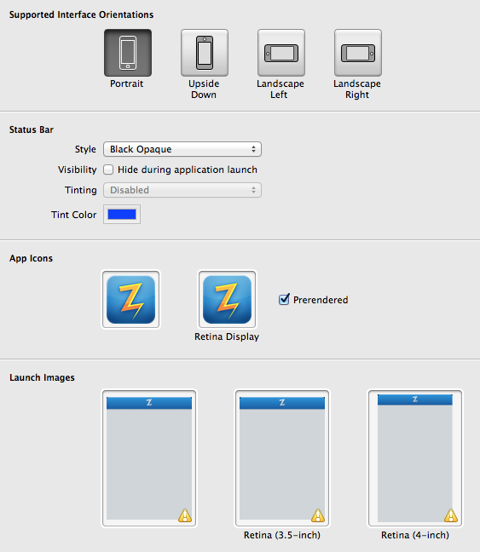Click warning icon on Retina 3.5-inch image
The height and width of the screenshot is (552, 480).
click(317, 515)
